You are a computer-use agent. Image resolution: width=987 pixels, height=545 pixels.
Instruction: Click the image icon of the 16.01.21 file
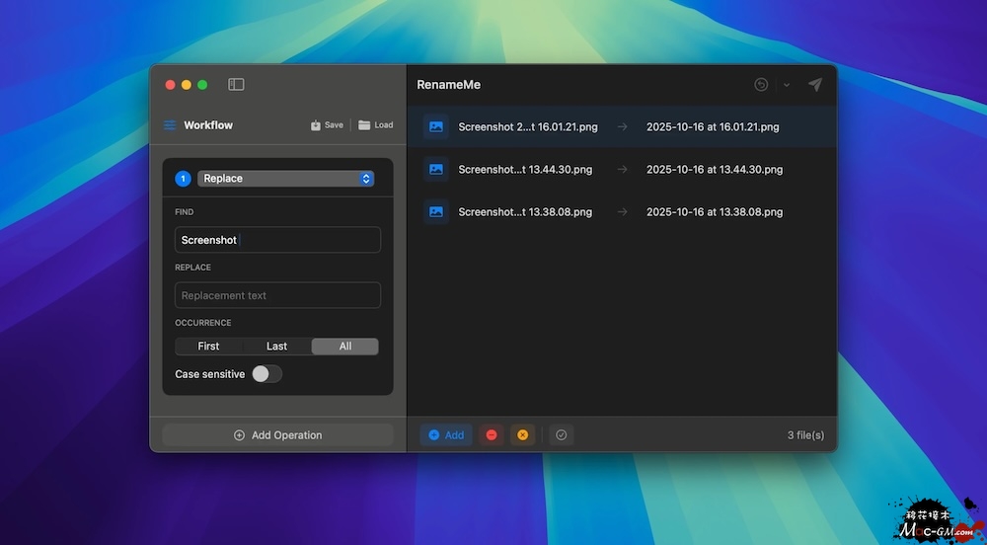(x=436, y=126)
